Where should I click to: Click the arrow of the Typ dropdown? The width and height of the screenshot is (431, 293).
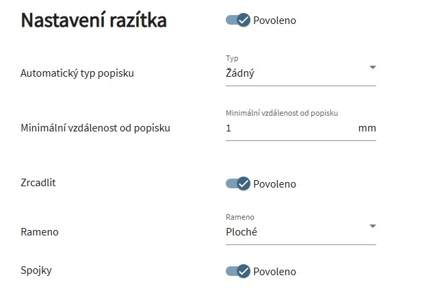[x=372, y=67]
